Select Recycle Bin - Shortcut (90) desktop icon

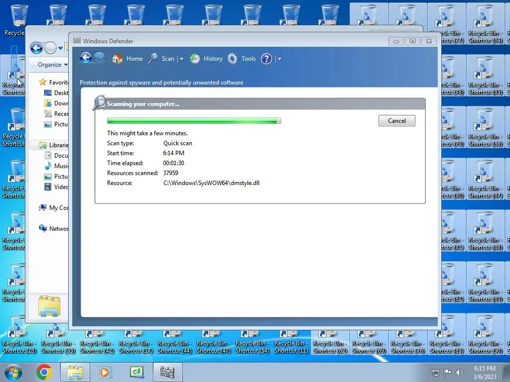(x=485, y=334)
